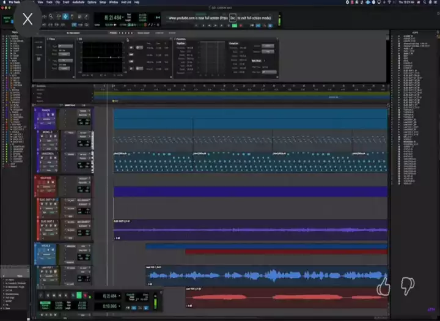Select the Trim tool in the toolbar
Screen dimensions: 440x321
pyautogui.click(x=59, y=17)
